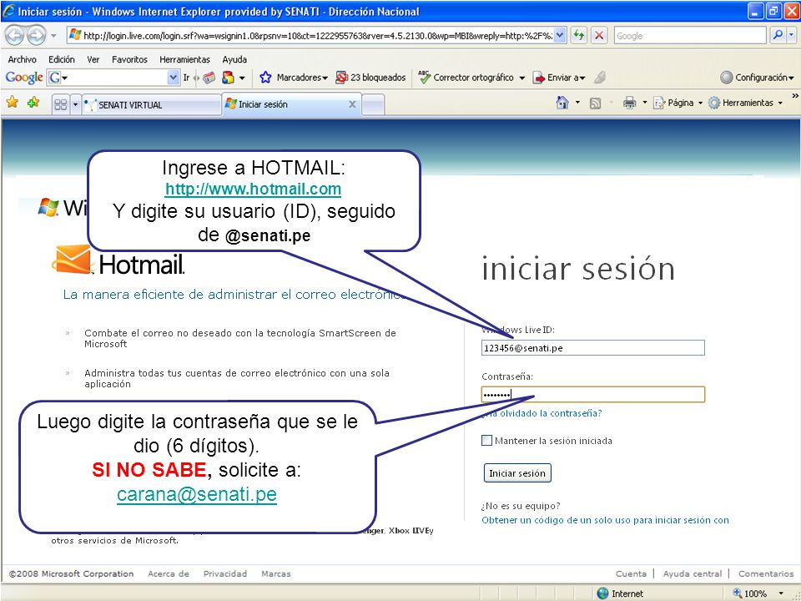
Task: Open the zoom level dropdown in status bar
Action: click(x=781, y=593)
